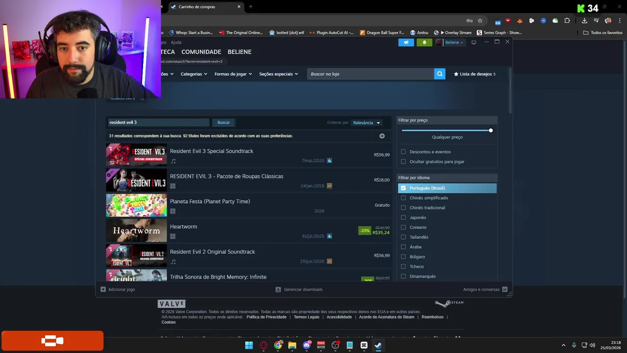The height and width of the screenshot is (353, 627).
Task: Click the price filter slider handle
Action: tap(490, 130)
